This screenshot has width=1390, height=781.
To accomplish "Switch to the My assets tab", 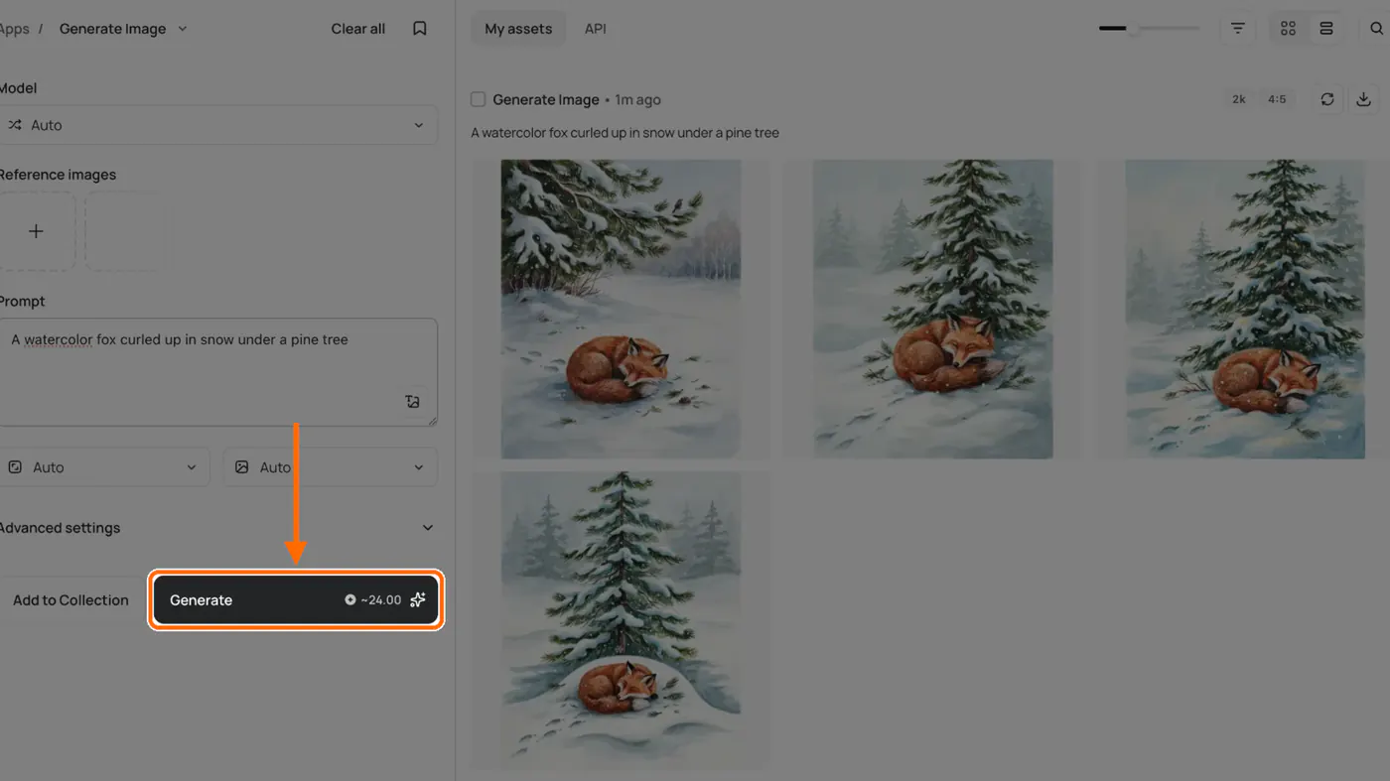I will click(x=518, y=29).
